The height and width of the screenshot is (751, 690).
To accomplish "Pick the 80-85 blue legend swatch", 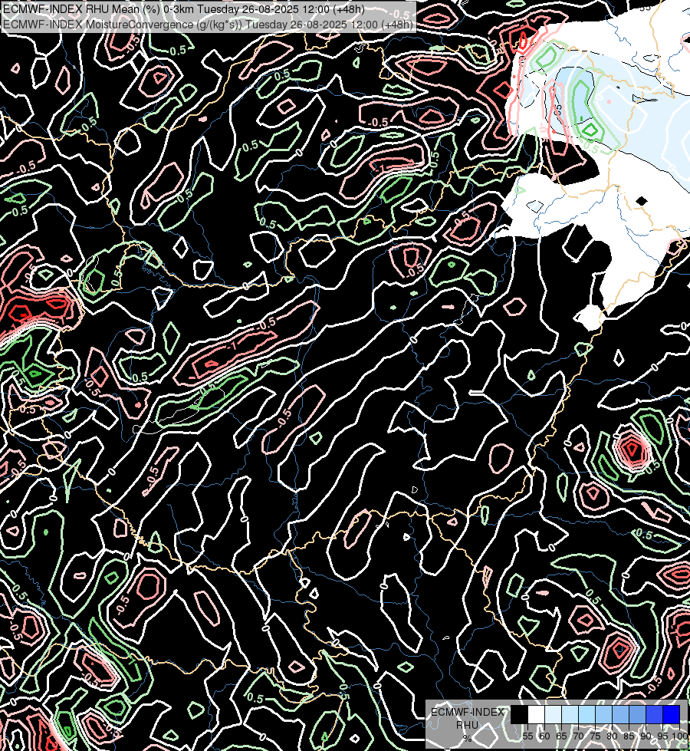I will (x=620, y=714).
